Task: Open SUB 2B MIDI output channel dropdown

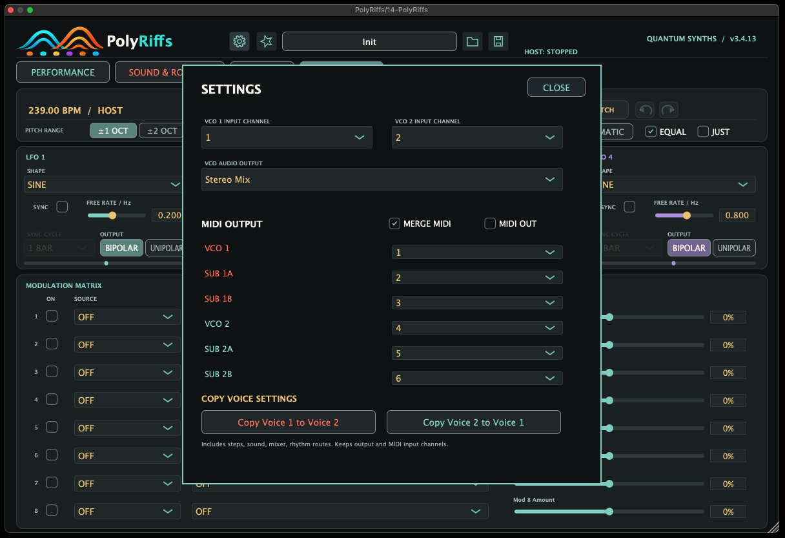Action: pyautogui.click(x=477, y=378)
